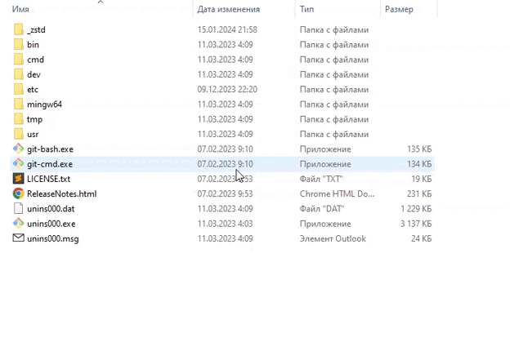510x351 pixels.
Task: Click the dev folder icon
Action: coord(19,74)
